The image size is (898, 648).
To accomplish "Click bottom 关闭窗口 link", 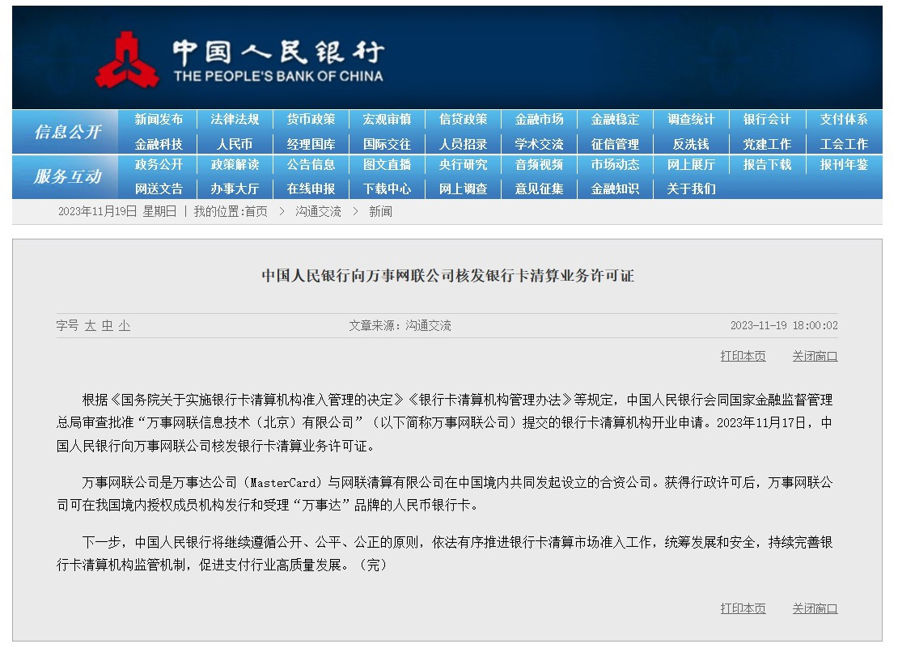I will click(x=815, y=608).
